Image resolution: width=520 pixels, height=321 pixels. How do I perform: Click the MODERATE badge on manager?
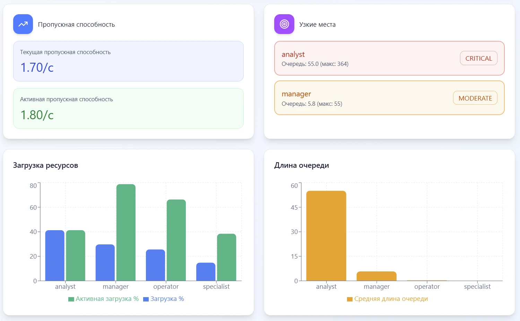pos(475,98)
